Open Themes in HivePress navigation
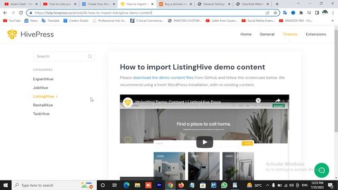Image resolution: width=338 pixels, height=190 pixels. (x=290, y=34)
